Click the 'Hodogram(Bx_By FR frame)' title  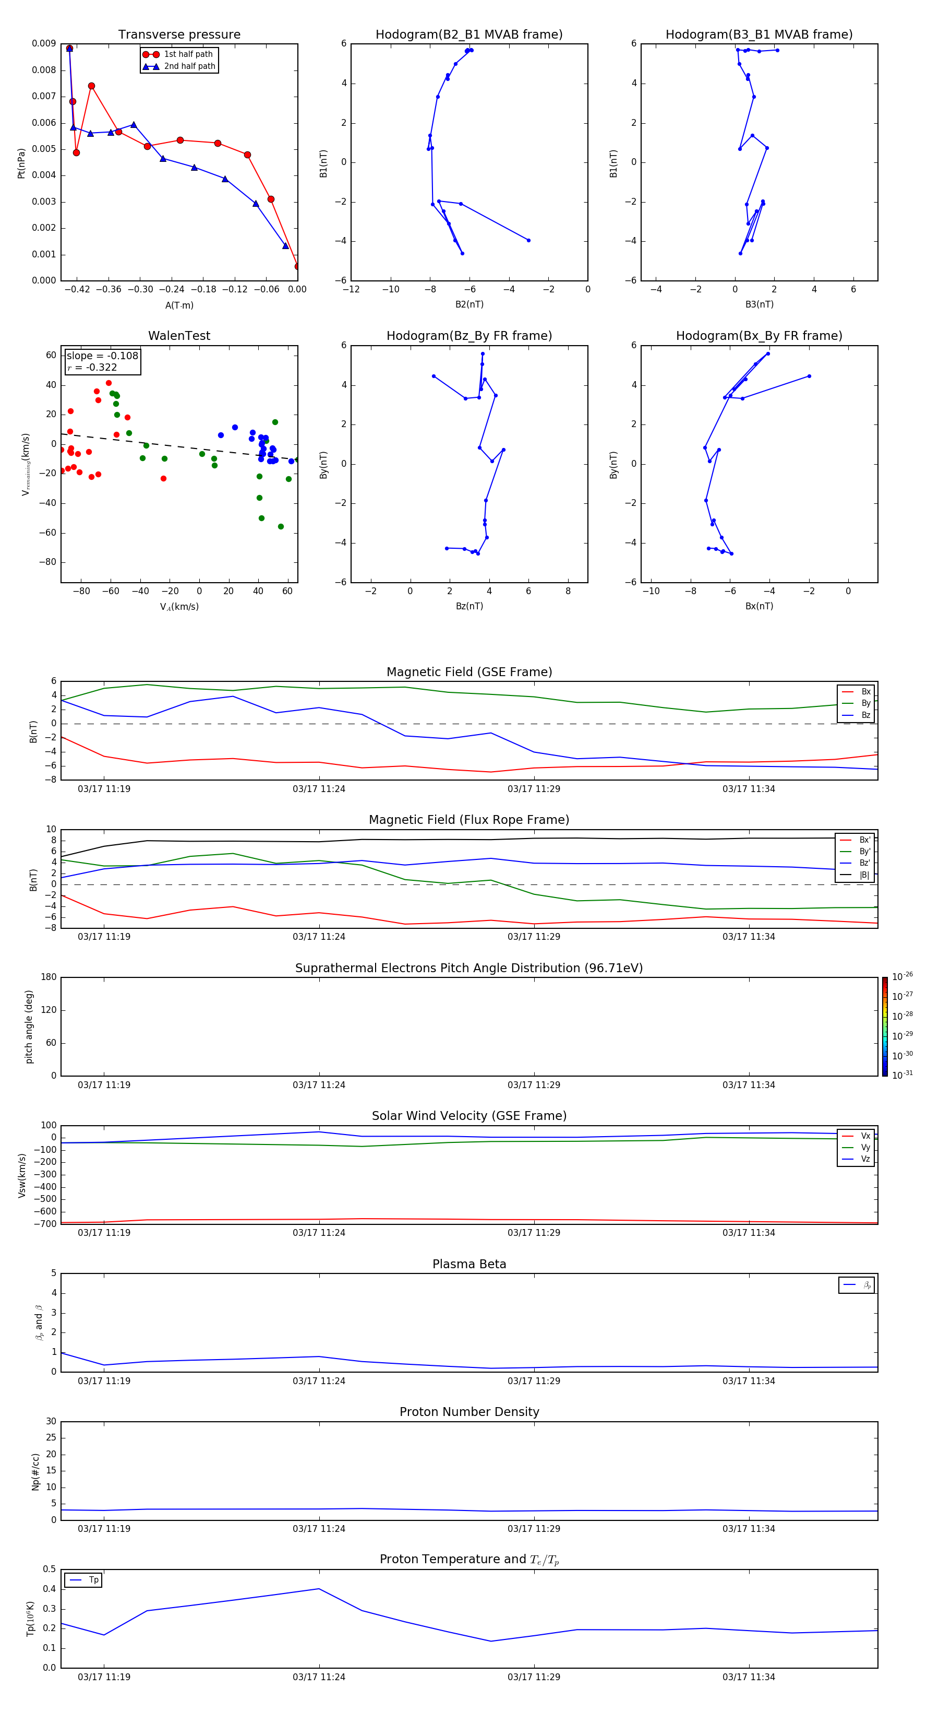pos(759,336)
